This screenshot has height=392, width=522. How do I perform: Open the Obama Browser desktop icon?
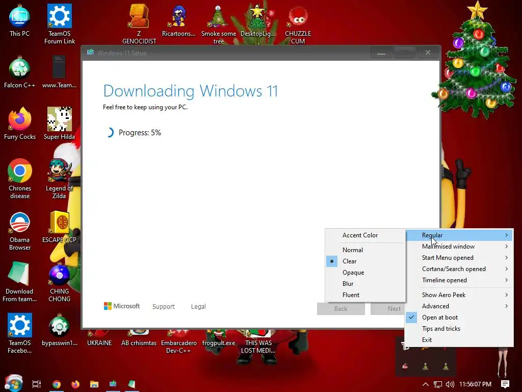(x=20, y=230)
